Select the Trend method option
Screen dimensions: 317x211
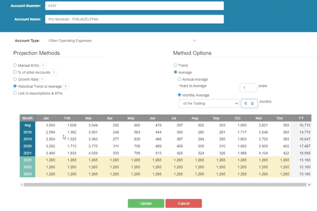point(176,65)
